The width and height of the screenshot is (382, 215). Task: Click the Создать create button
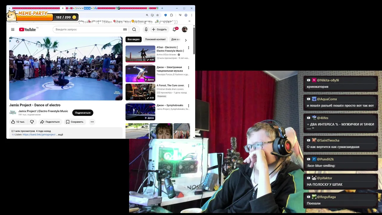pos(159,29)
